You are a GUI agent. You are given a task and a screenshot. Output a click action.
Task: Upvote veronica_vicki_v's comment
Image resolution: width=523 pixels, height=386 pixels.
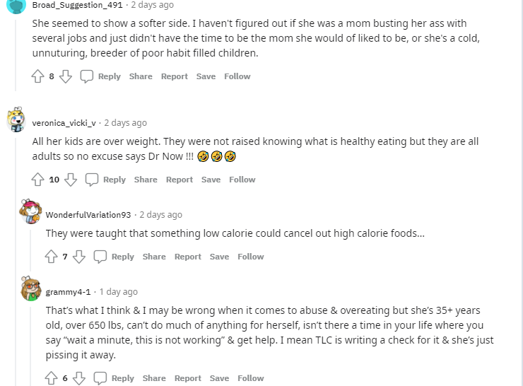click(38, 180)
